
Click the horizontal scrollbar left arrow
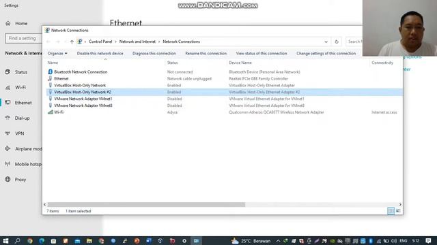point(44,204)
